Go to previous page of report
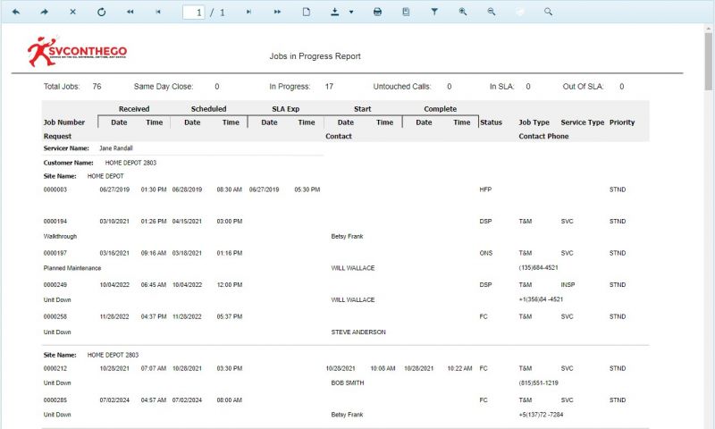The height and width of the screenshot is (429, 715). 158,12
